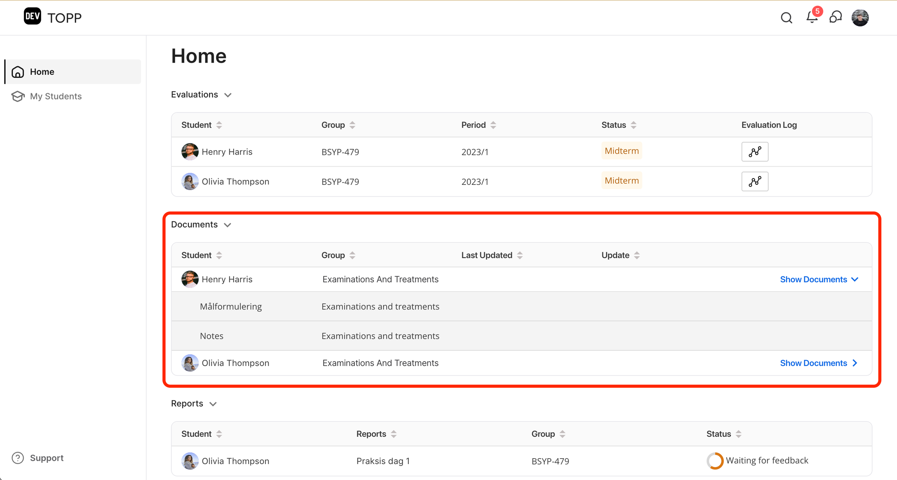897x480 pixels.
Task: Sort Evaluations table by Student column
Action: tap(219, 125)
